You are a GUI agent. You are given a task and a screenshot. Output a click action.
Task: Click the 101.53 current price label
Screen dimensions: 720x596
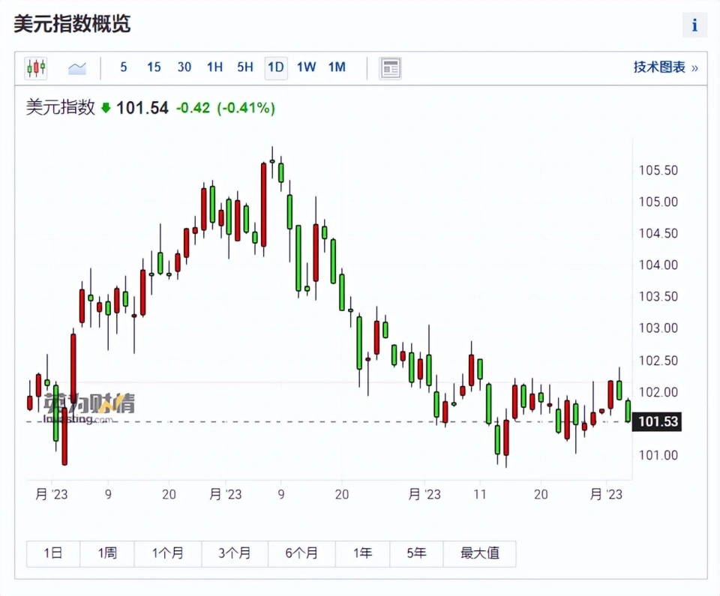tap(659, 421)
